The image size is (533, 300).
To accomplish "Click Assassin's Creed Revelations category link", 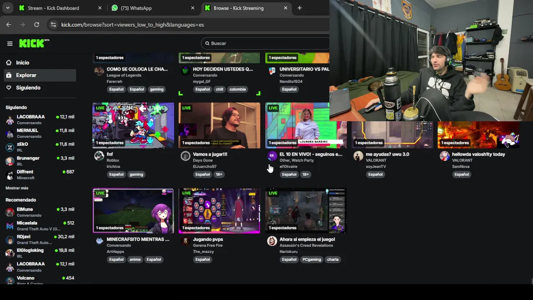I will click(x=306, y=245).
